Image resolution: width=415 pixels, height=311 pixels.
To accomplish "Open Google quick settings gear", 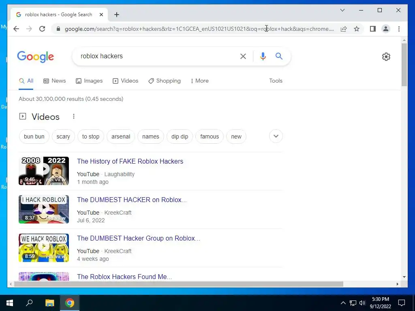I will tap(386, 57).
